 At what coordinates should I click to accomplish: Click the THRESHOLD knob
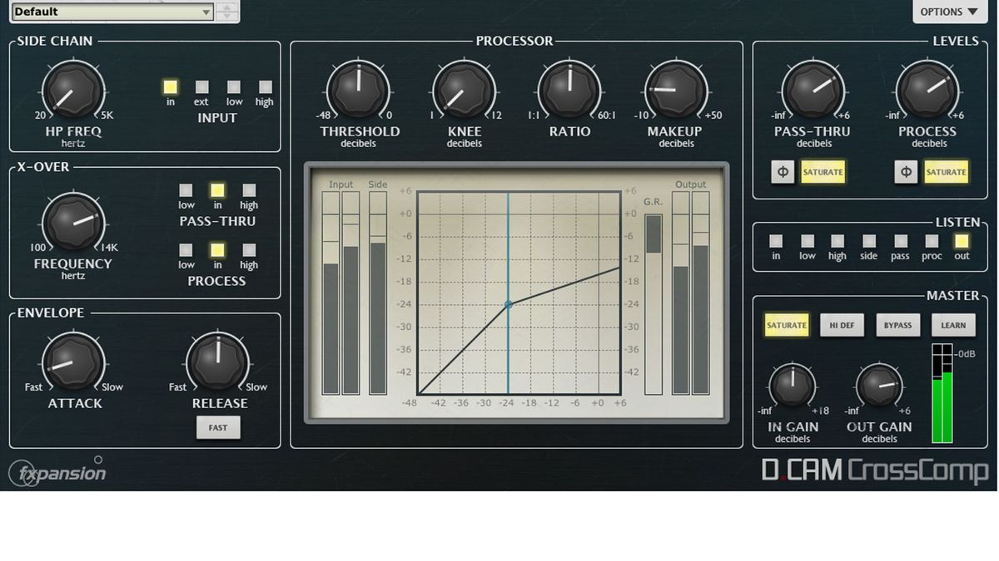pos(358,90)
